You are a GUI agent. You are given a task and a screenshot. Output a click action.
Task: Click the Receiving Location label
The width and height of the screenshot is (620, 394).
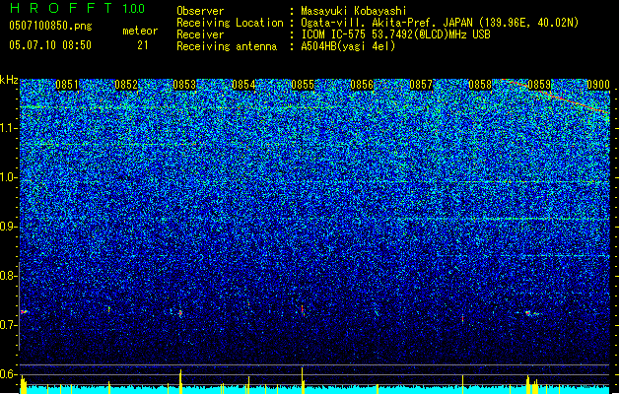coord(230,23)
